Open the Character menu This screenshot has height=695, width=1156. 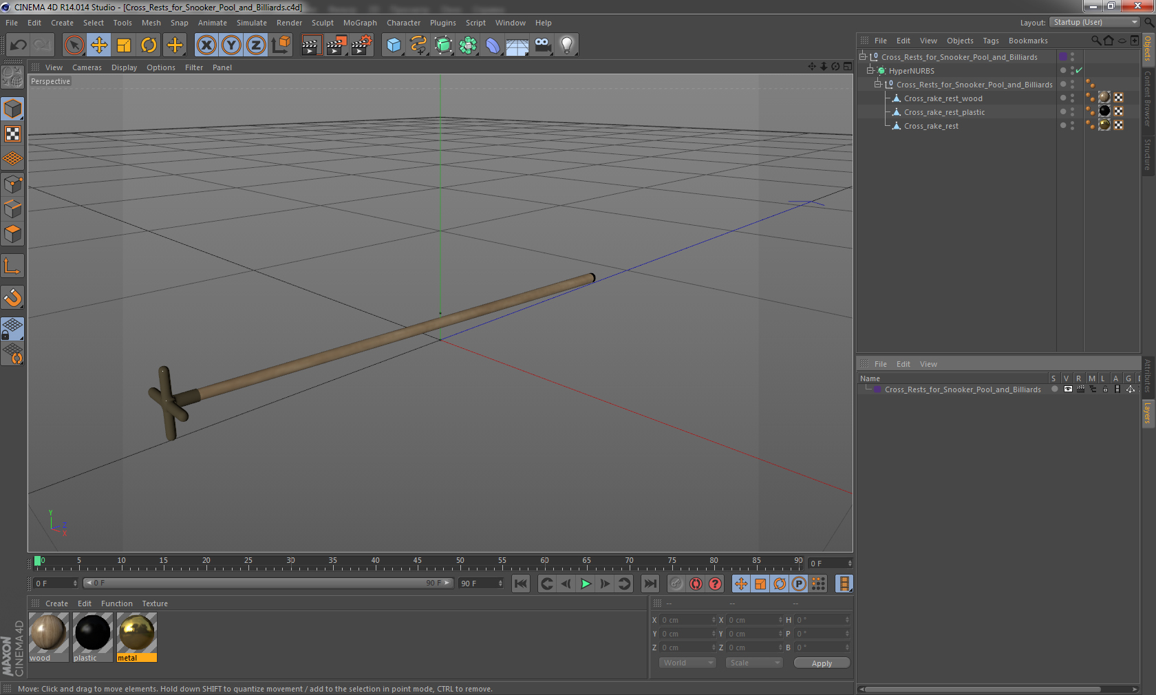click(404, 23)
